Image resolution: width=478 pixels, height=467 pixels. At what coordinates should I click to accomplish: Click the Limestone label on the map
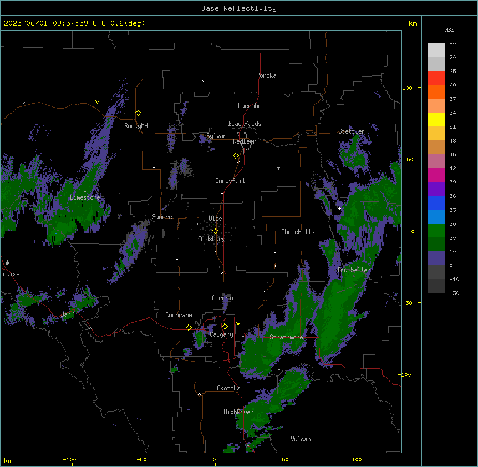pos(85,197)
